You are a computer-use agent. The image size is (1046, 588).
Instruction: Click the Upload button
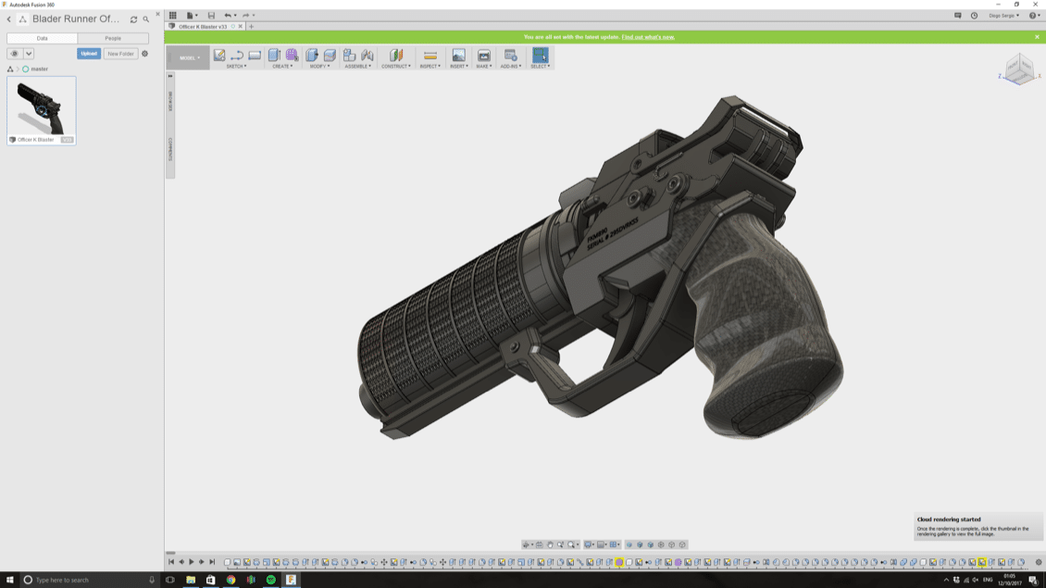[89, 54]
